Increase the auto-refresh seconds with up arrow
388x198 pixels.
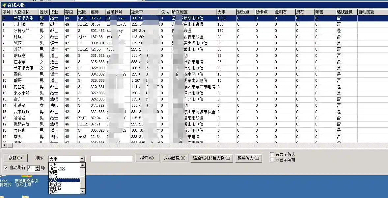(37, 167)
